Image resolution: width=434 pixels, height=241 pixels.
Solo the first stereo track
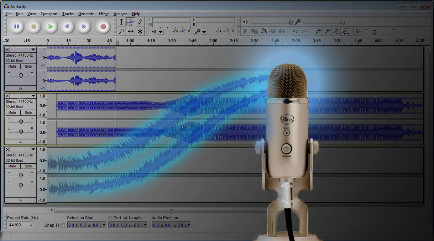[x=28, y=67]
